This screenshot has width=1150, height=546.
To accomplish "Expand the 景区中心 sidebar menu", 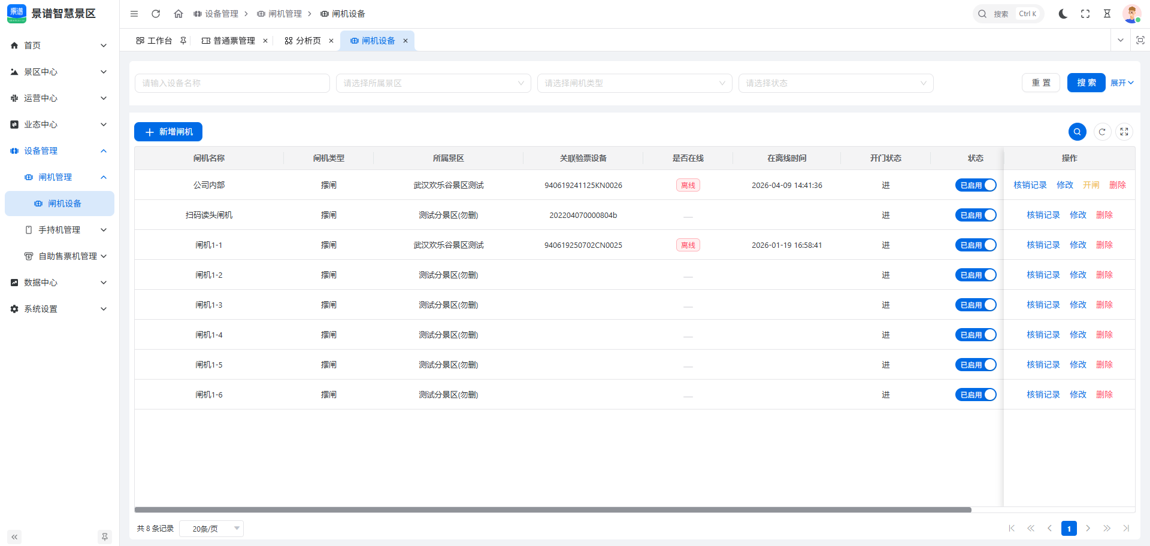I will [x=59, y=72].
